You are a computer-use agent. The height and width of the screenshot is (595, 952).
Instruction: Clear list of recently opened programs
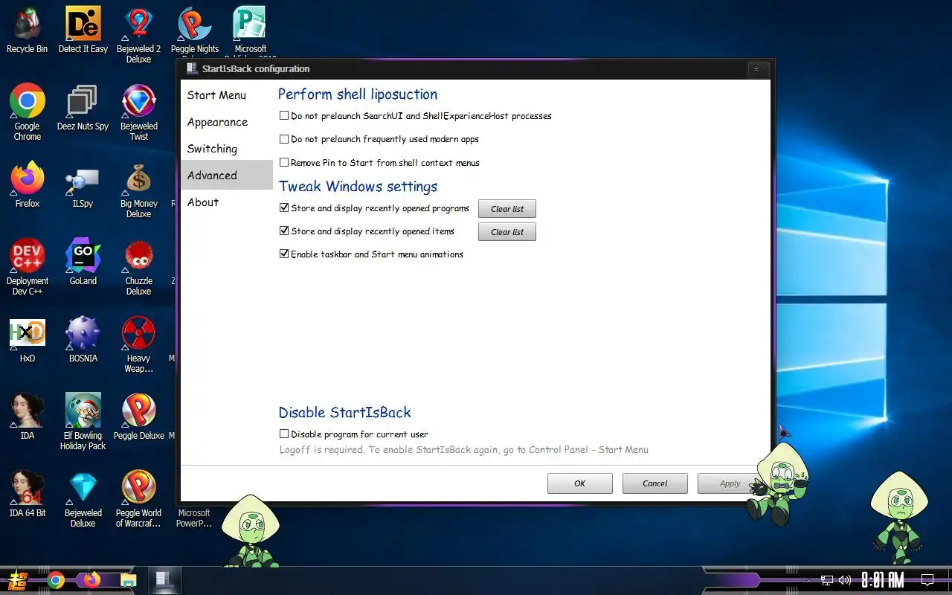(507, 209)
